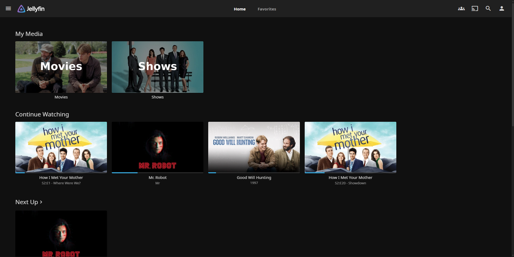Open Mr. Robot card under Next Up

tap(61, 233)
